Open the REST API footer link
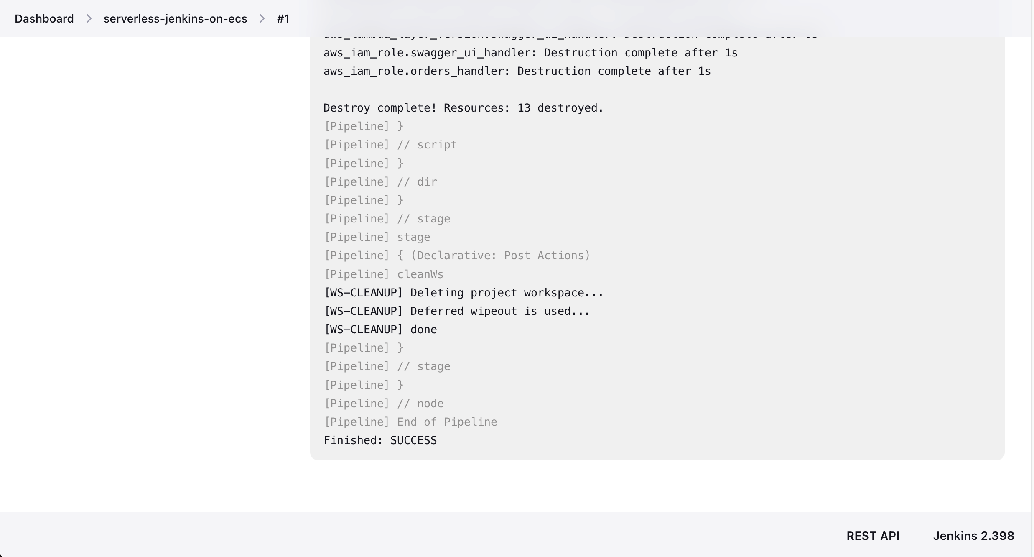 click(x=873, y=536)
